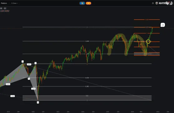Expand the layout dropdown beside Platform
This screenshot has width=174, height=113.
pyautogui.click(x=14, y=3)
